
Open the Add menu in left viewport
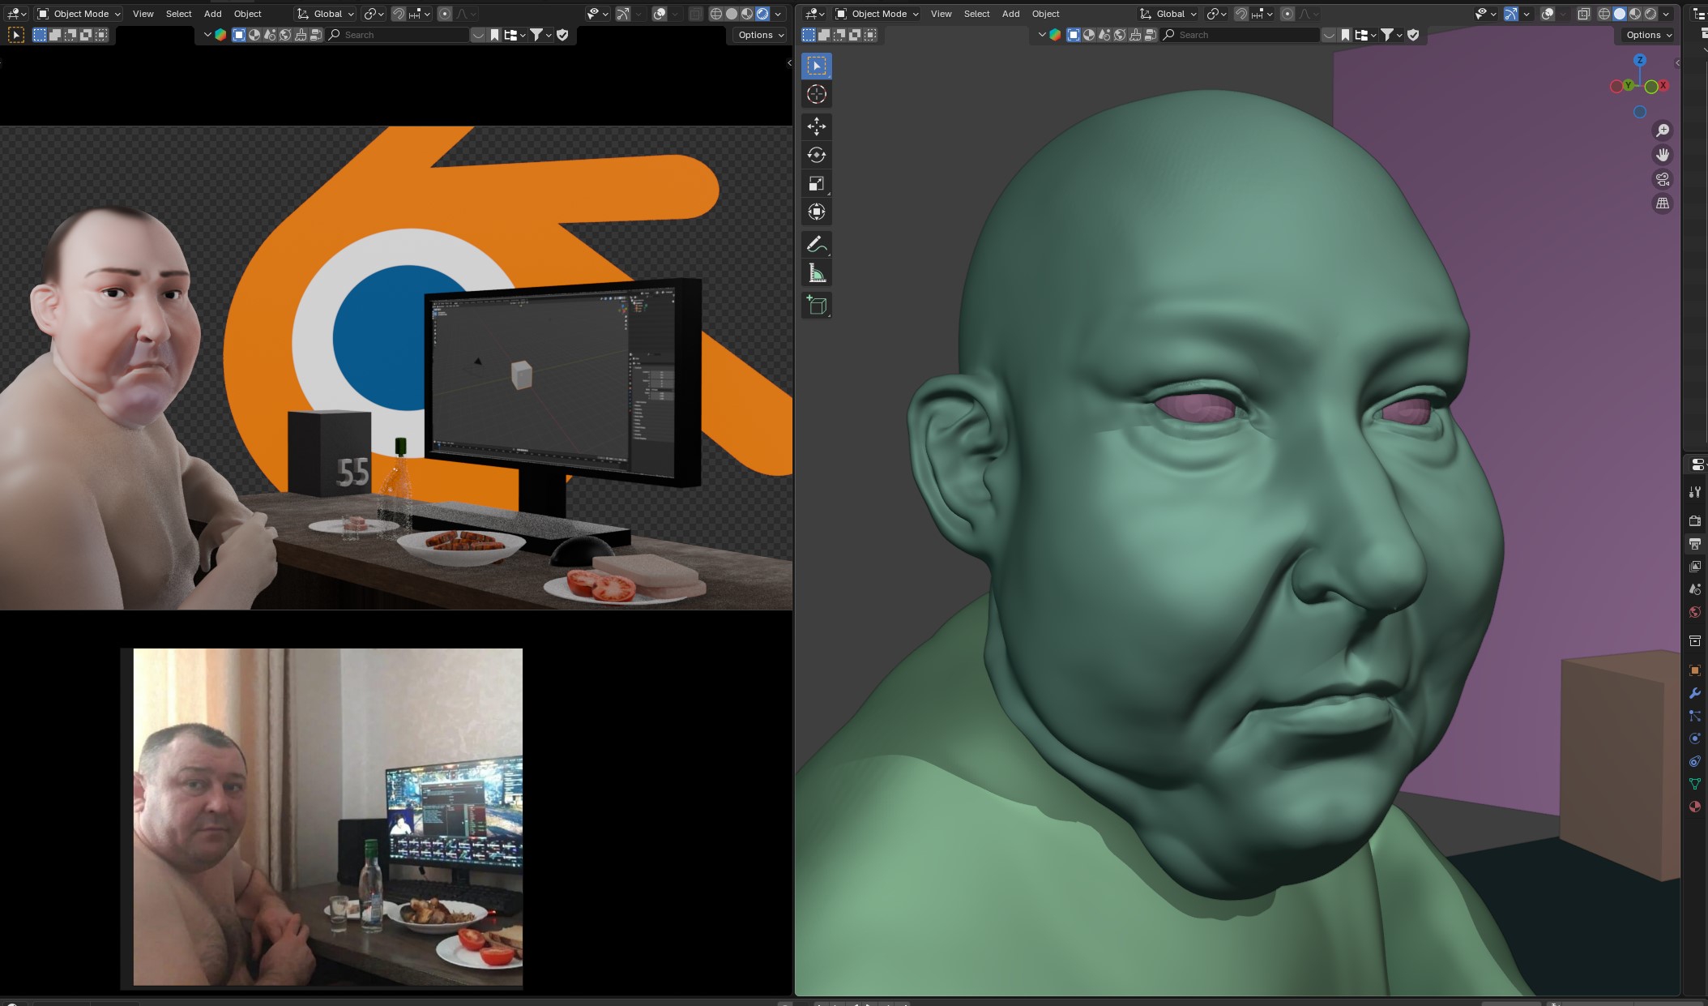[212, 14]
